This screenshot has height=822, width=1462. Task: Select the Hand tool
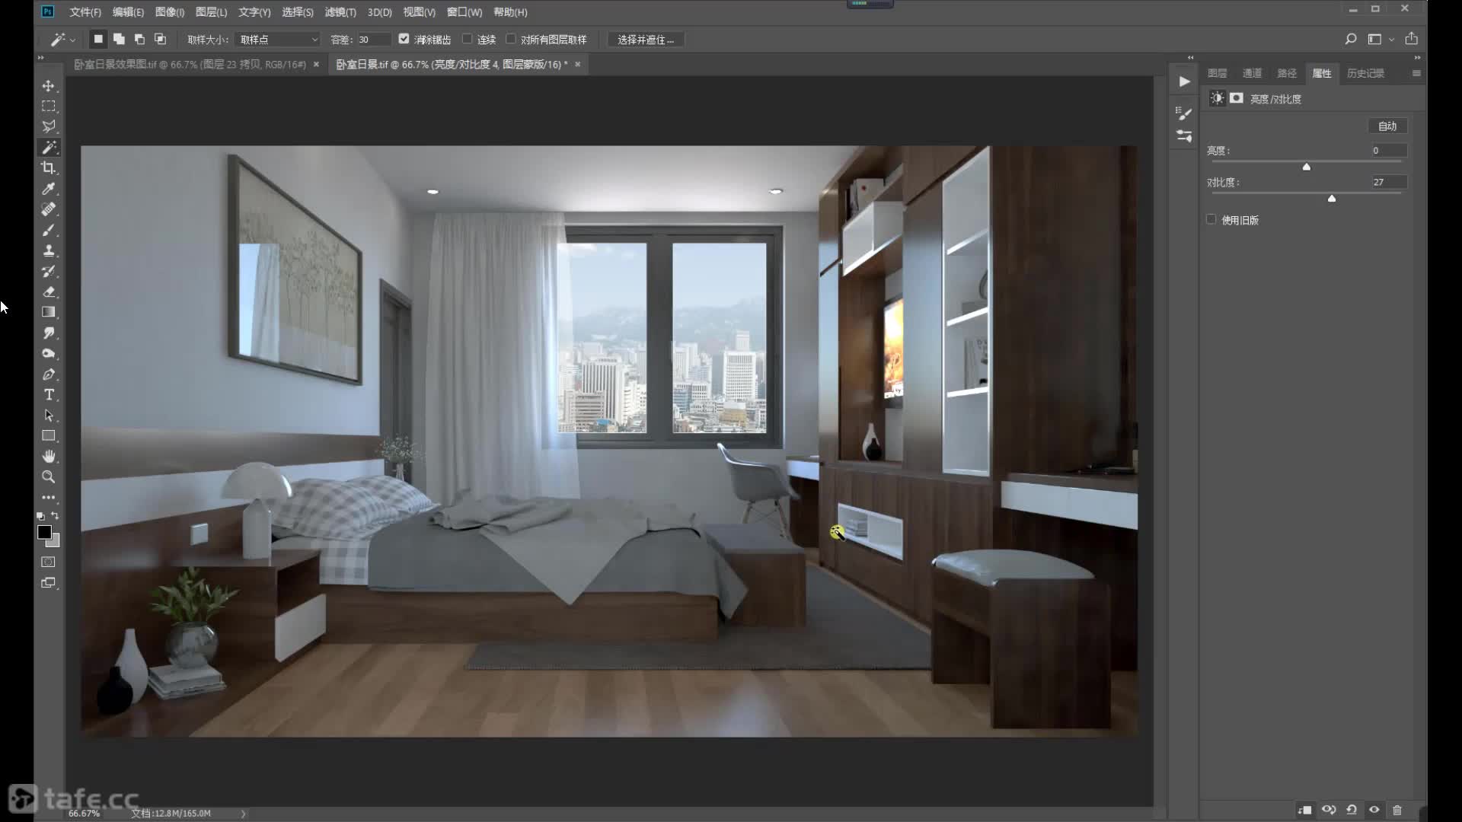point(48,457)
